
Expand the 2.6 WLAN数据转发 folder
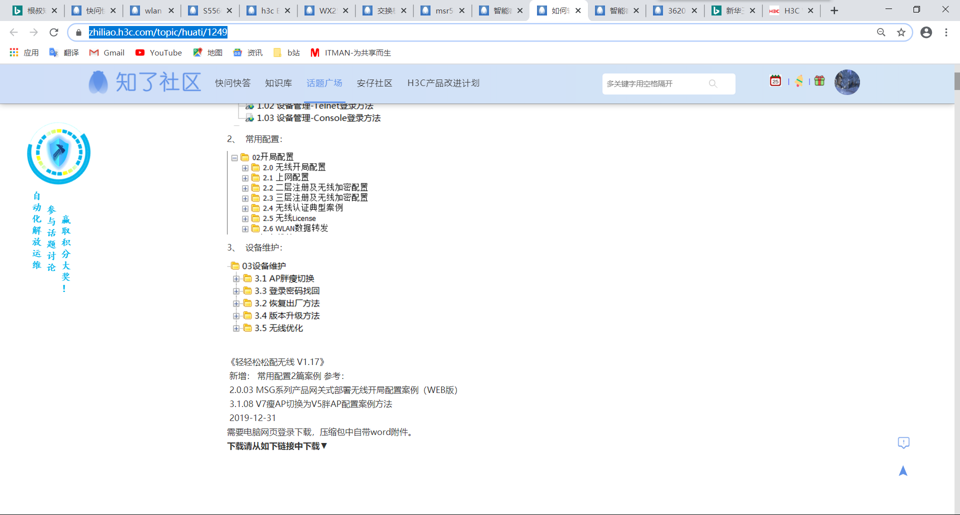tap(245, 229)
